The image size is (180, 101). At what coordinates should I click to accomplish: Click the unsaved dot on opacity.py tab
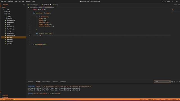click(51, 5)
